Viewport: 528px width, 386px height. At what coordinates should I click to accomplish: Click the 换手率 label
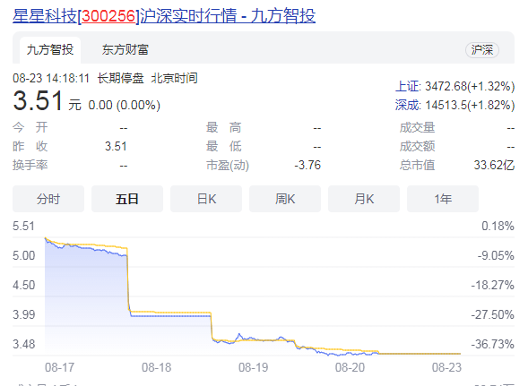point(30,165)
